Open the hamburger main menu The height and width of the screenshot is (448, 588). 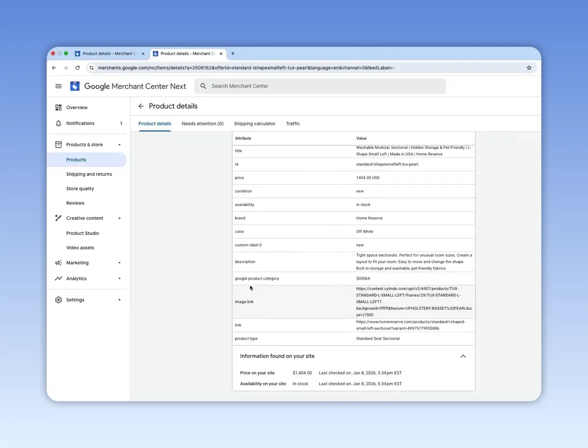click(59, 86)
